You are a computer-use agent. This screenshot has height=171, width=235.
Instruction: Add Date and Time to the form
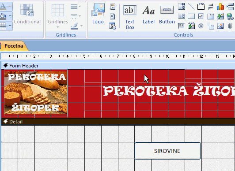[112, 26]
